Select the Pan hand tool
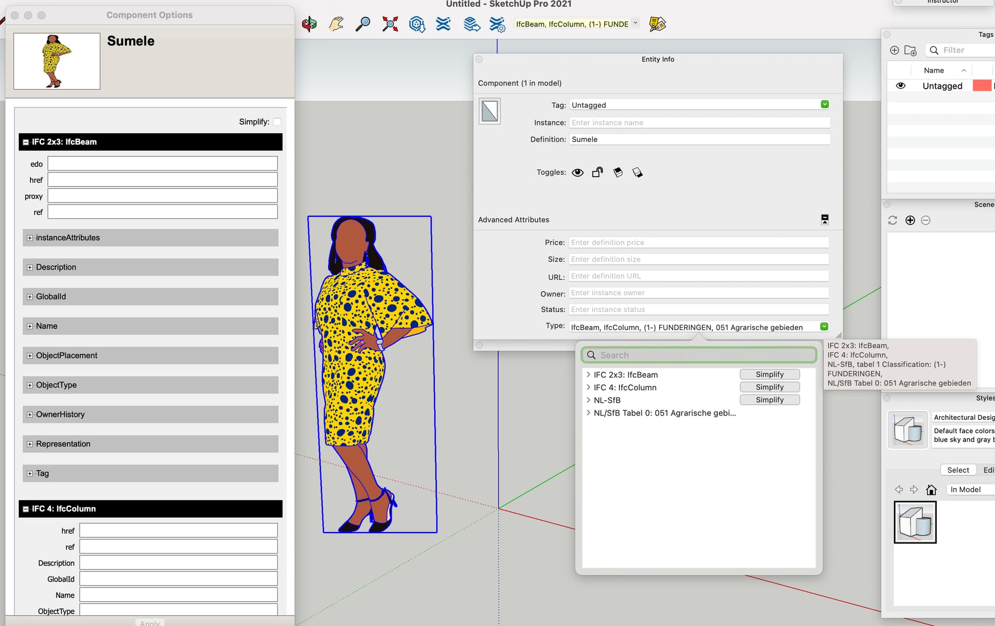Image resolution: width=995 pixels, height=626 pixels. 336,24
